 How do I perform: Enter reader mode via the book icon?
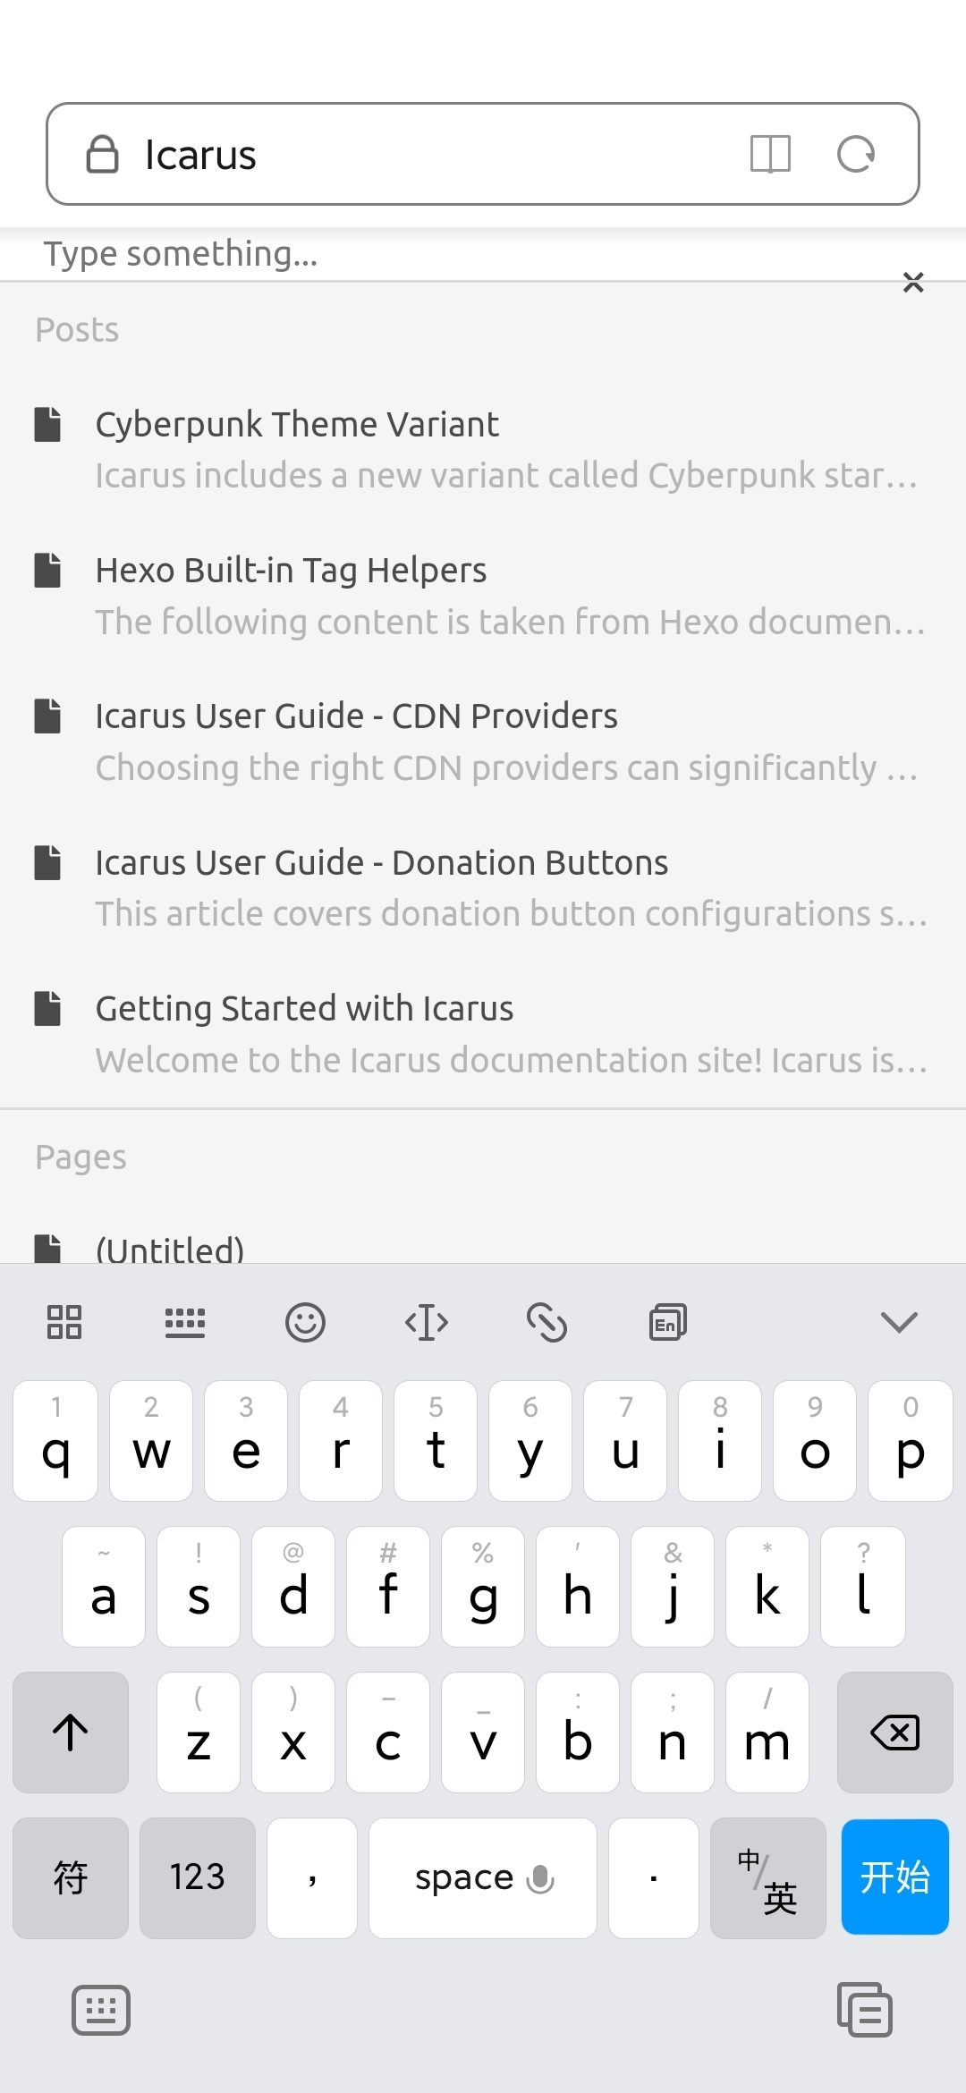771,154
